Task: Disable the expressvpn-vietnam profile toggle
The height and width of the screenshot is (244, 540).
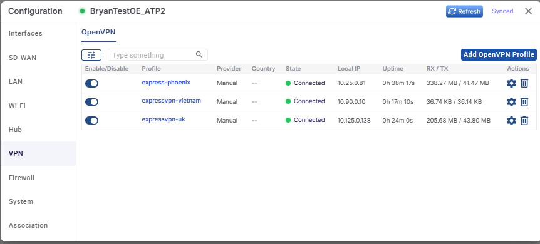Action: (x=91, y=102)
